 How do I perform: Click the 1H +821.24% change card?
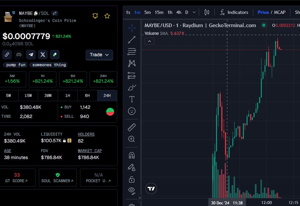pos(42,79)
